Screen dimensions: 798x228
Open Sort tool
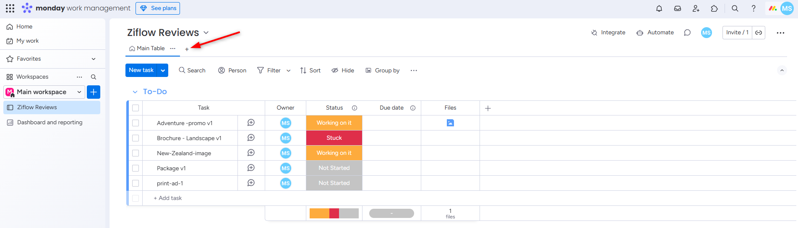pyautogui.click(x=310, y=71)
